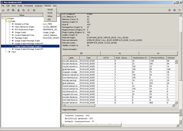Screen dimensions: 183x131
Task: Click the Graphs folder icon
Action: click(6, 18)
